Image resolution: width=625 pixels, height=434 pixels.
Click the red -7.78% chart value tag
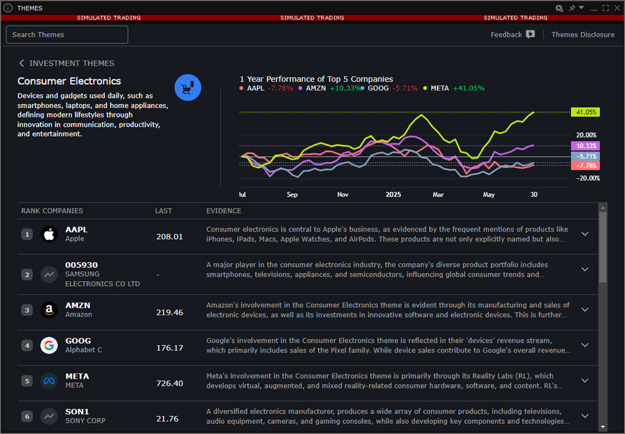(x=586, y=165)
